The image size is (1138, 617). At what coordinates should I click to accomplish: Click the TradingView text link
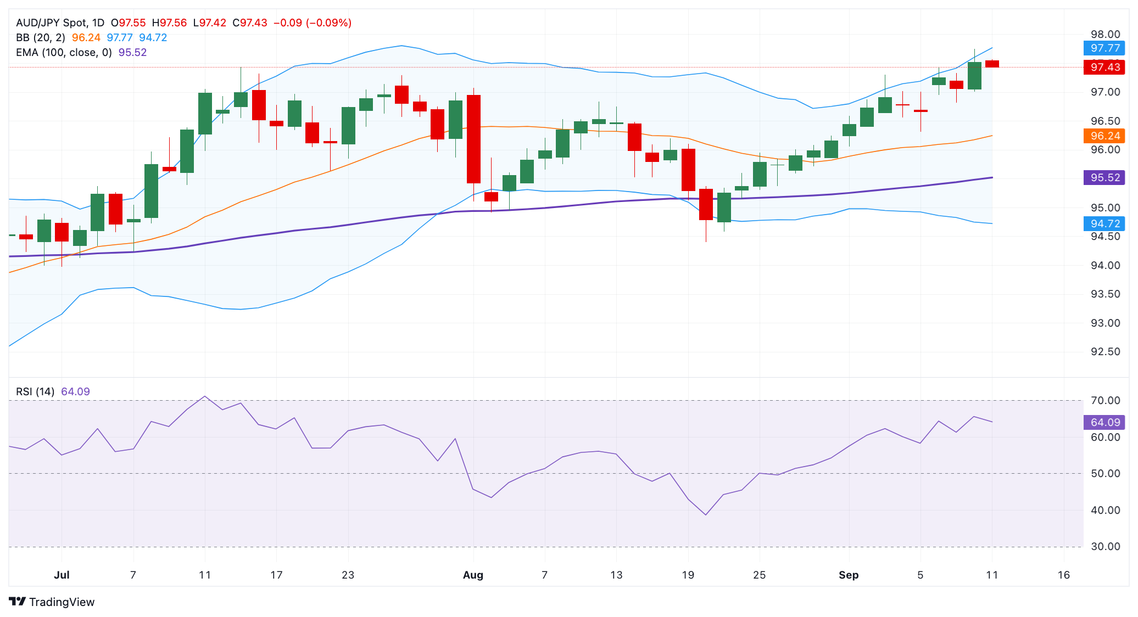62,602
